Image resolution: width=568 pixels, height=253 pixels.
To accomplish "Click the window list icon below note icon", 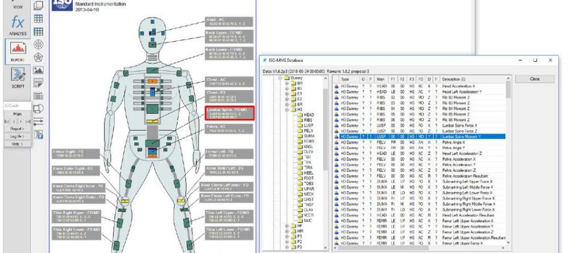I will pos(38,96).
